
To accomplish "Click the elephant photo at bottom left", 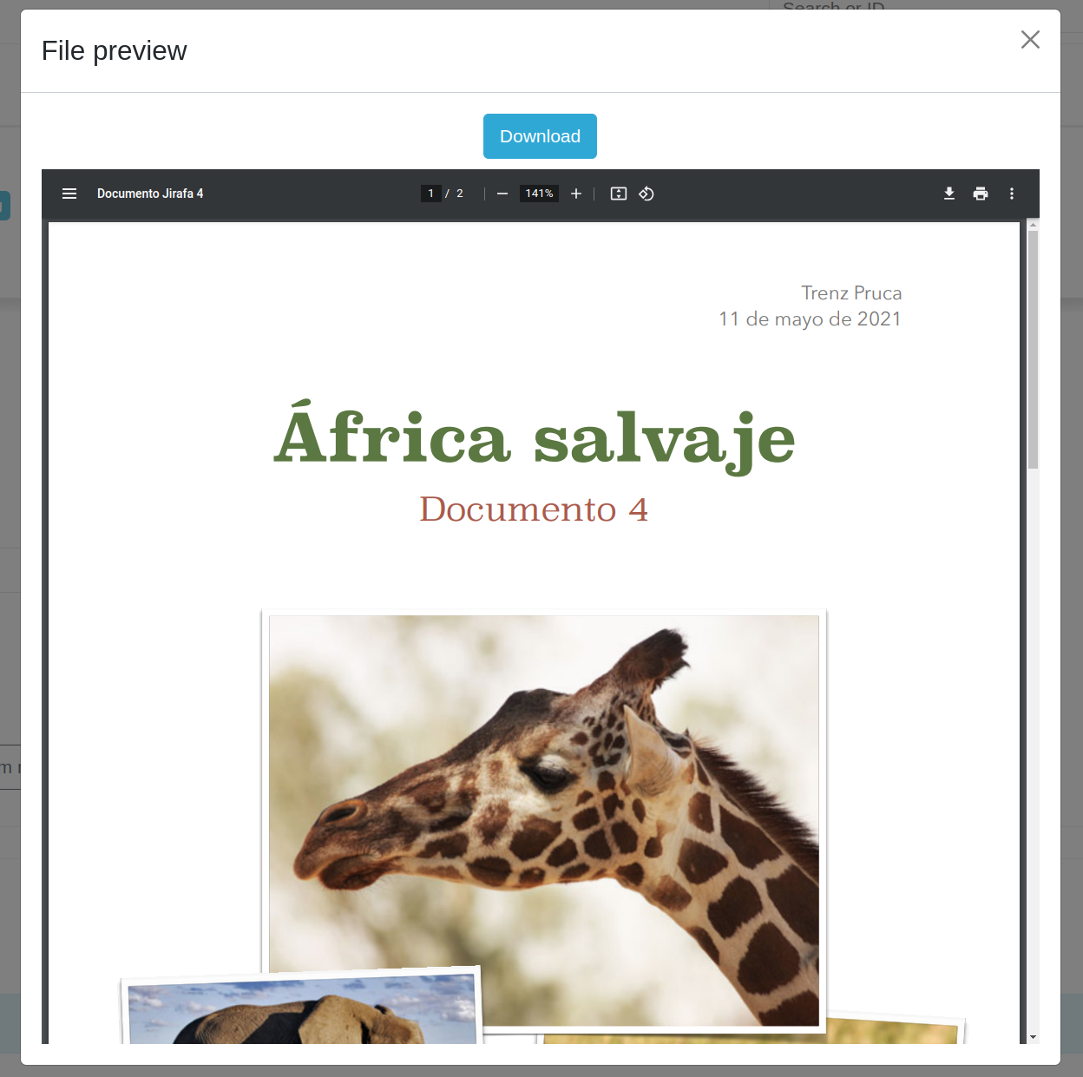I will point(302,1011).
